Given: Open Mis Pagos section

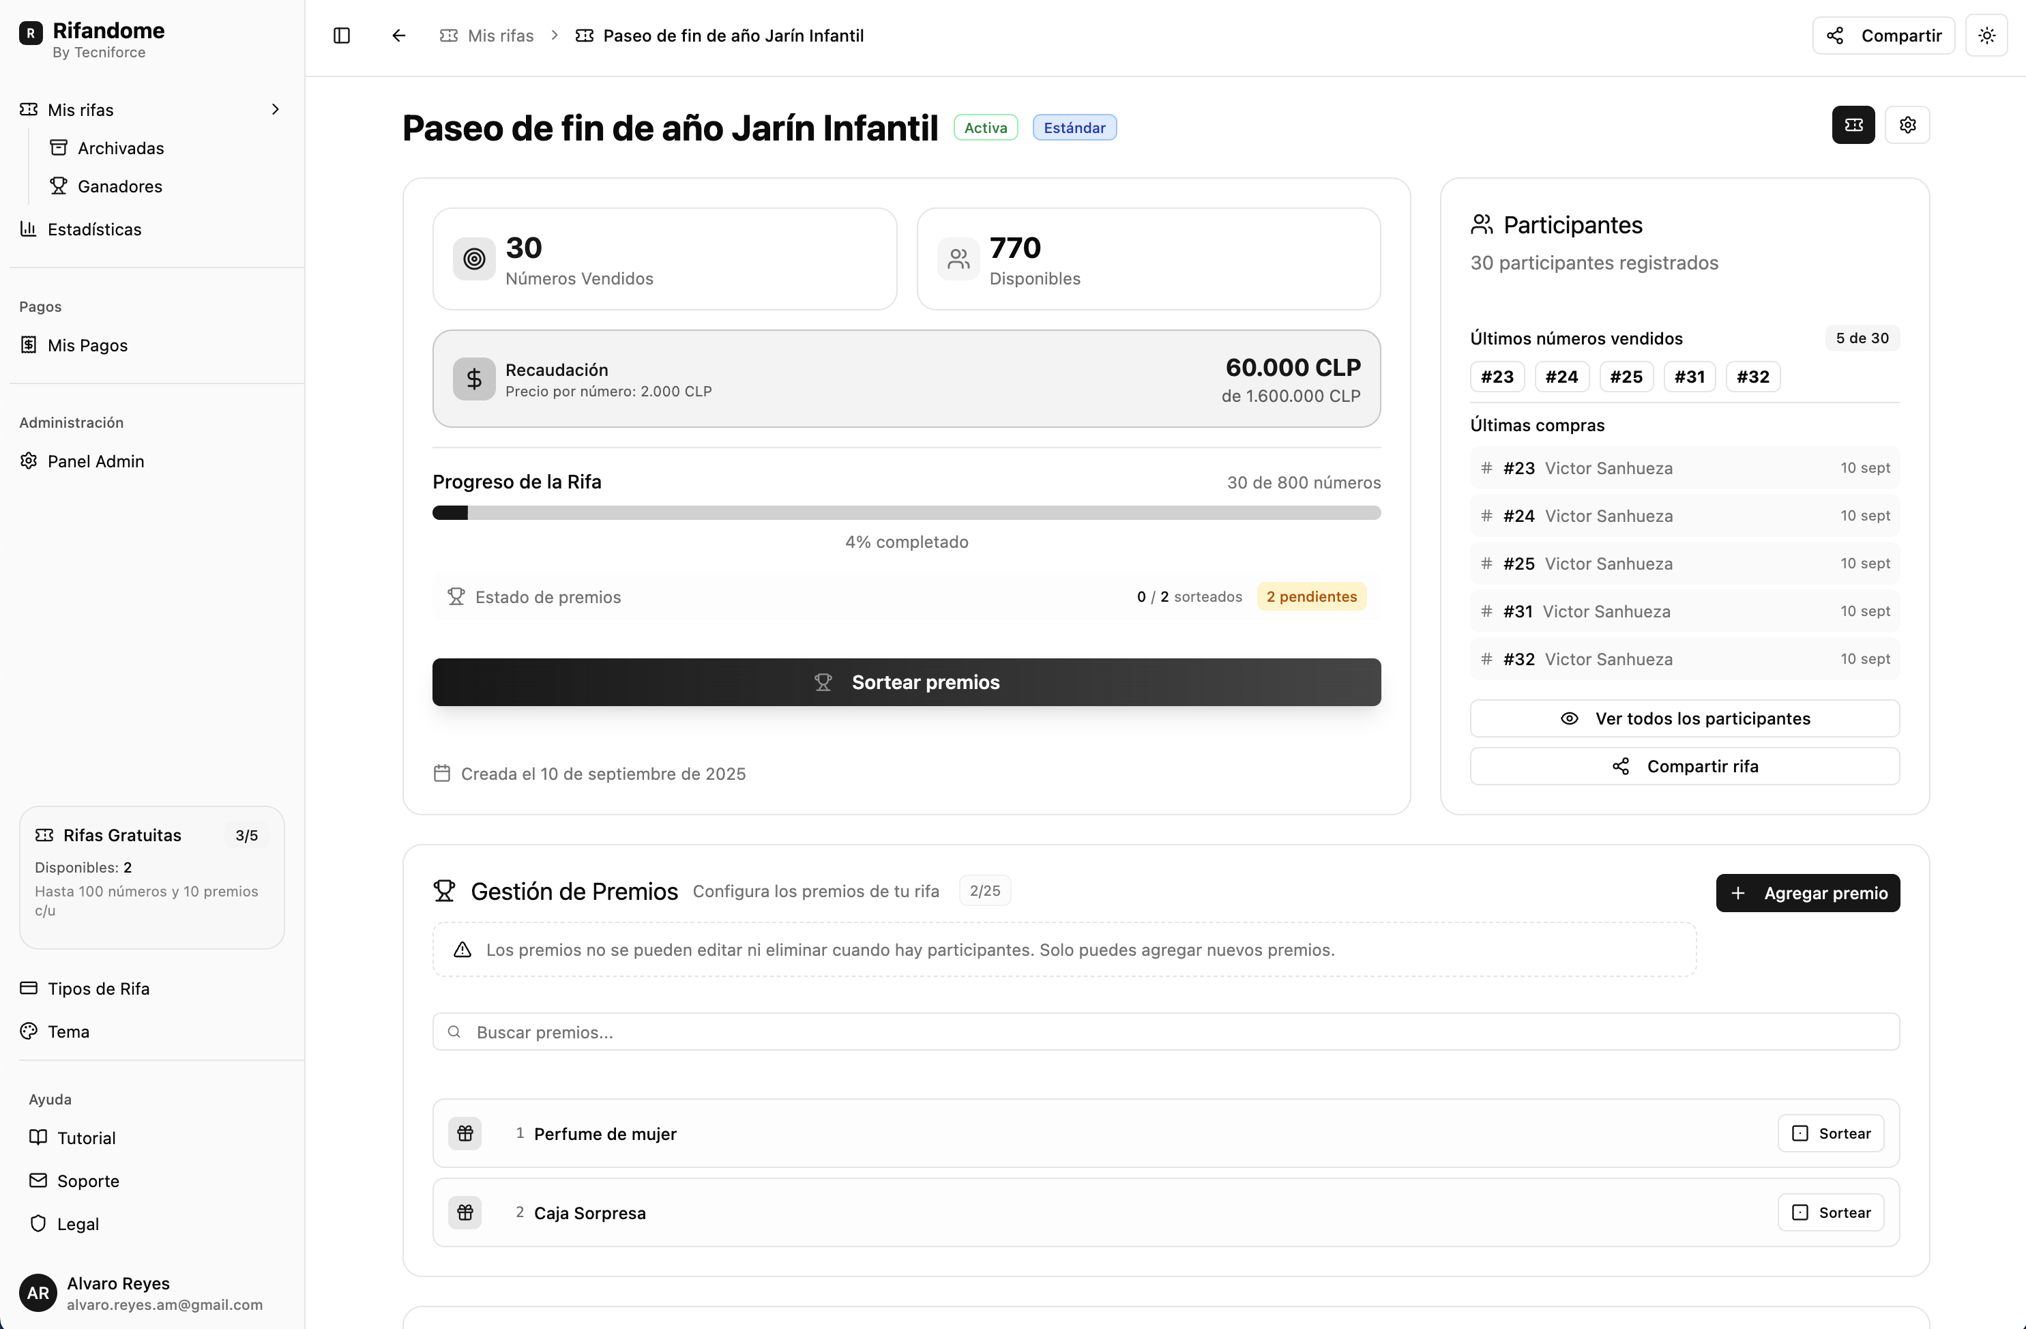Looking at the screenshot, I should coord(87,345).
